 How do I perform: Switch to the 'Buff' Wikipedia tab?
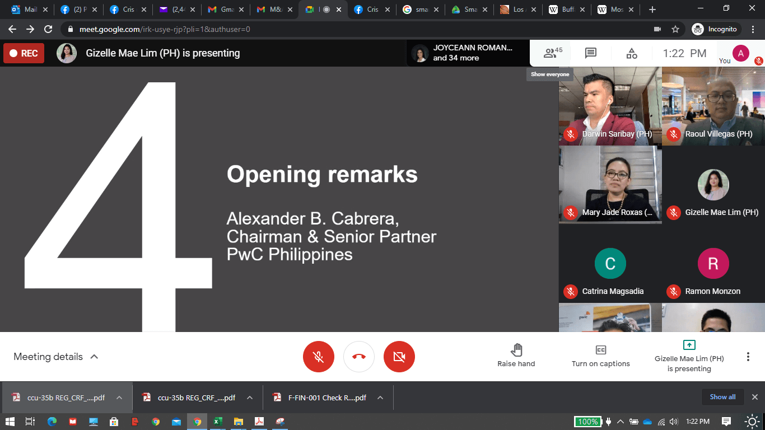[x=568, y=10]
